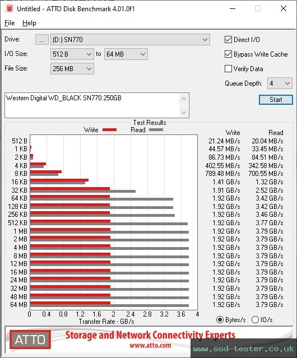The width and height of the screenshot is (297, 358).
Task: Click the Transfer Rate - GB/s axis label
Action: (106, 322)
